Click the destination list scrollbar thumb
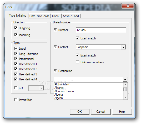Image resolution: width=141 pixels, height=124 pixels. coord(125,89)
